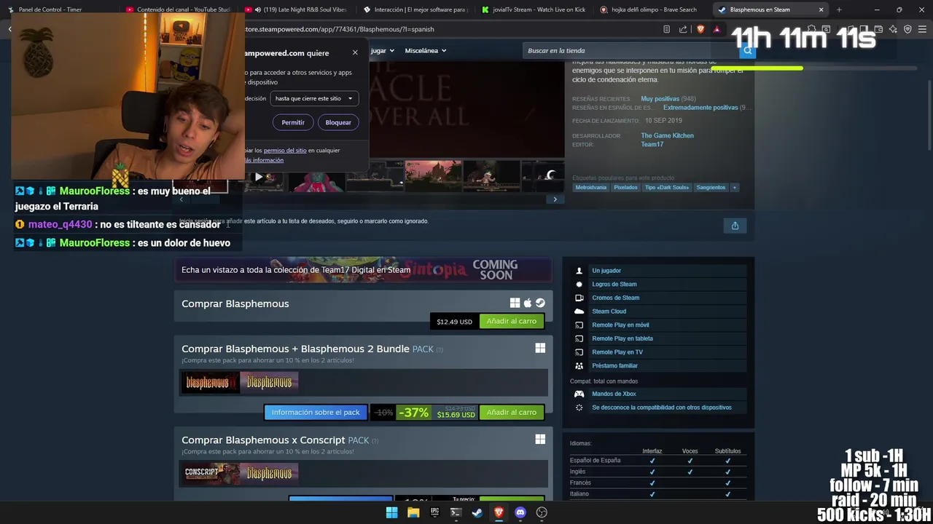Screen dimensions: 933x524
Task: Click the Conscript pack thumbnail image
Action: (x=211, y=474)
